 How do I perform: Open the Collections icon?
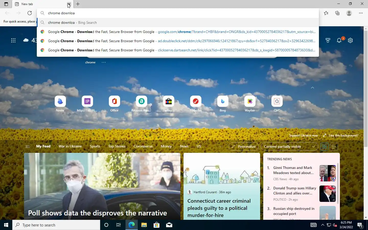pos(337,13)
